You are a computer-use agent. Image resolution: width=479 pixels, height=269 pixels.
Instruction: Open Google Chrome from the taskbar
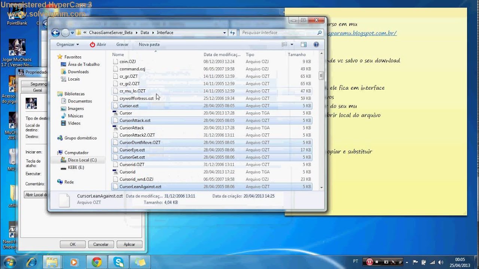point(97,262)
